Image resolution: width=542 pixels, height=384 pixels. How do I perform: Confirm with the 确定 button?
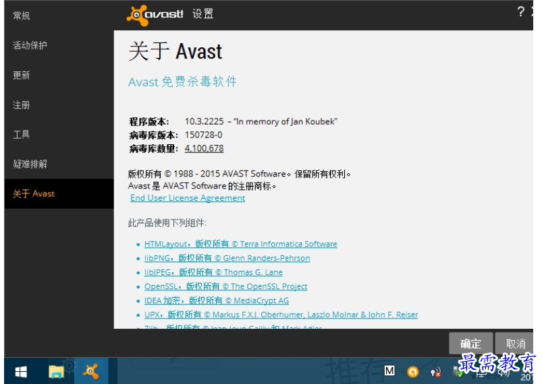[x=471, y=344]
